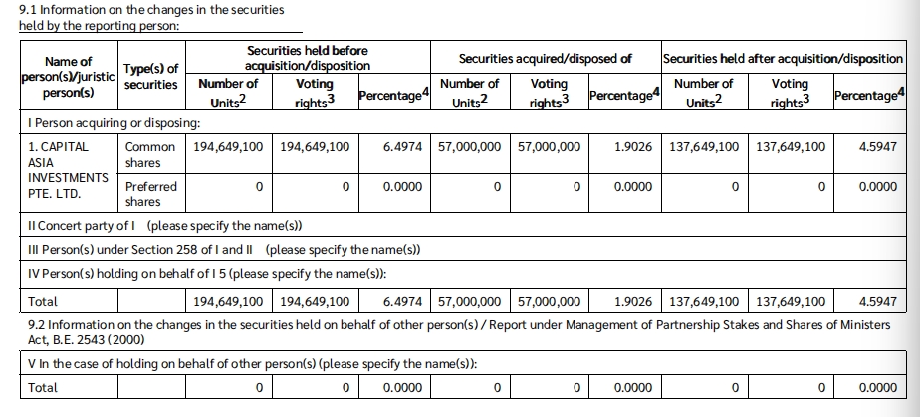Click the 1.9026 percentage in Common shares row
Viewport: 920px width, 417px height.
tap(633, 146)
